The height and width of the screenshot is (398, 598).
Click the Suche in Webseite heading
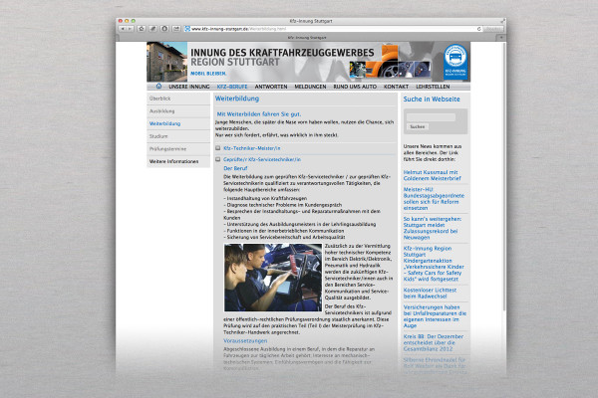click(x=432, y=99)
